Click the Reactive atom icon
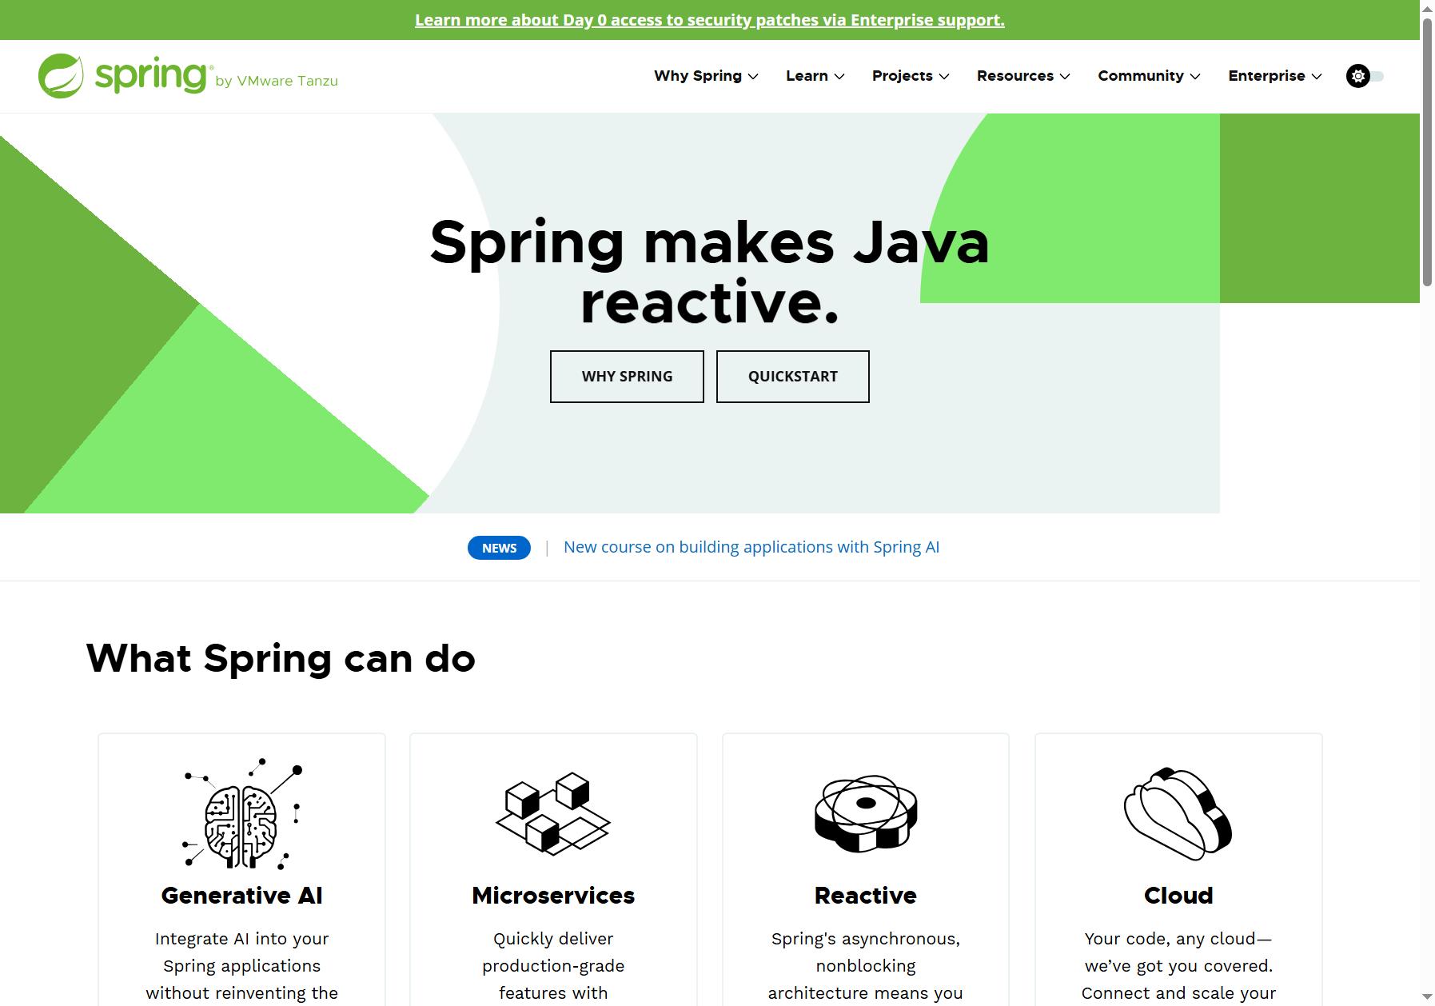1435x1006 pixels. (866, 813)
